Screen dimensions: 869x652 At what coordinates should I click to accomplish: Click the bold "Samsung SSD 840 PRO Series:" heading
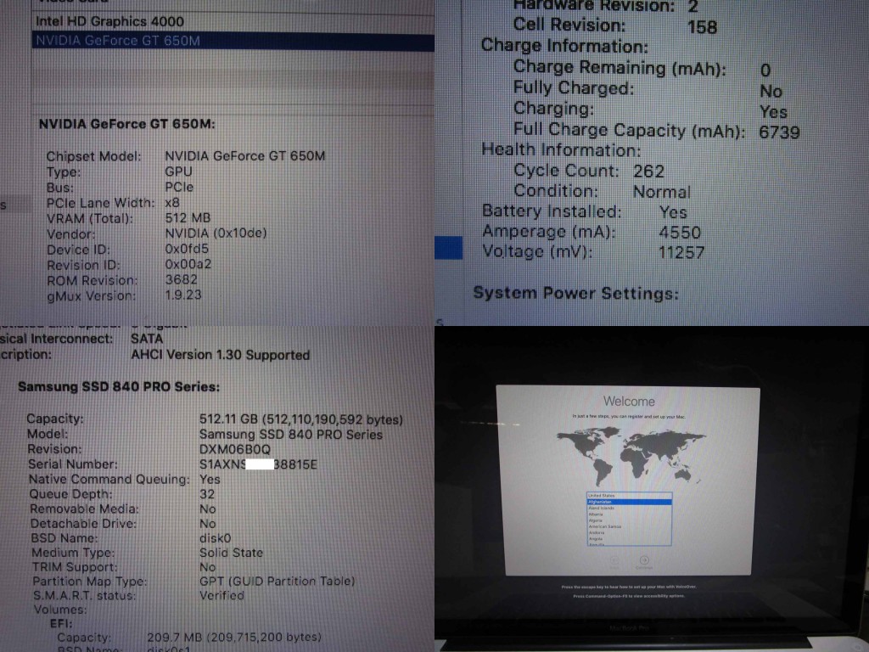coord(119,386)
